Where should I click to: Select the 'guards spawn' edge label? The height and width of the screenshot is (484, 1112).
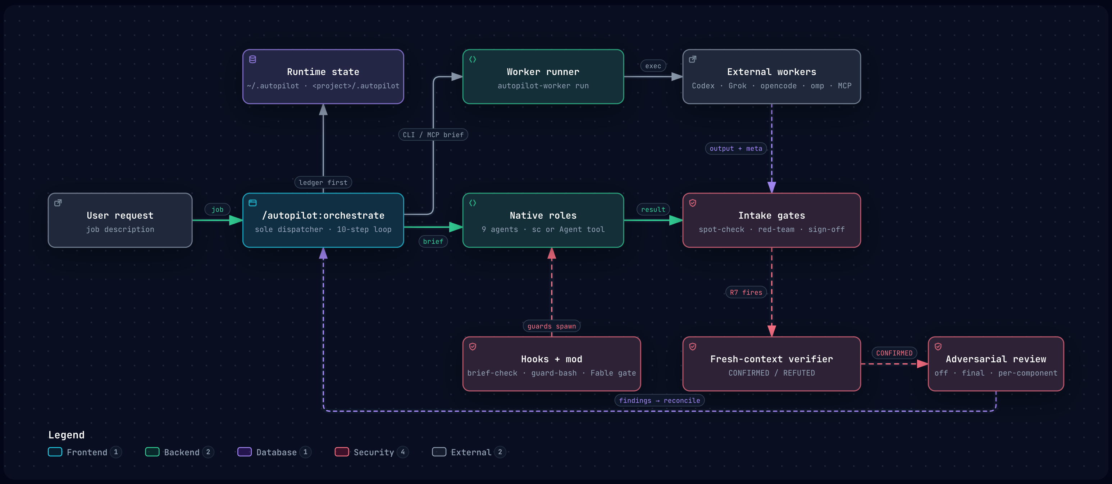[x=551, y=326]
